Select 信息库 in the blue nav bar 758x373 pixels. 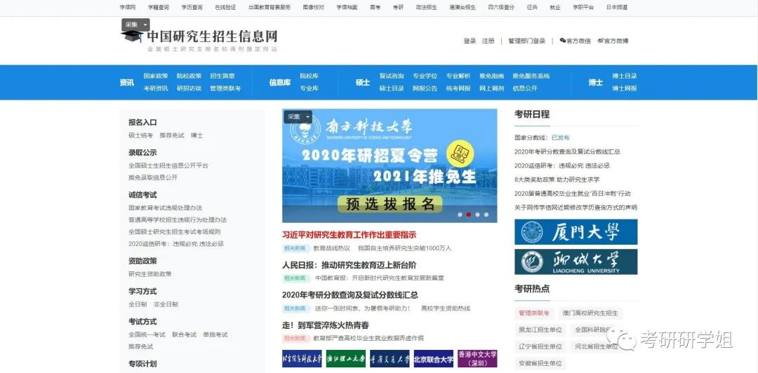(280, 83)
